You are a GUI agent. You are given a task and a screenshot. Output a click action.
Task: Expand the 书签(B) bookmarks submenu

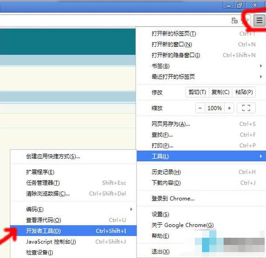[201, 66]
